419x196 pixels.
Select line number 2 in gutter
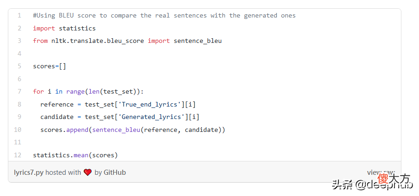click(19, 28)
